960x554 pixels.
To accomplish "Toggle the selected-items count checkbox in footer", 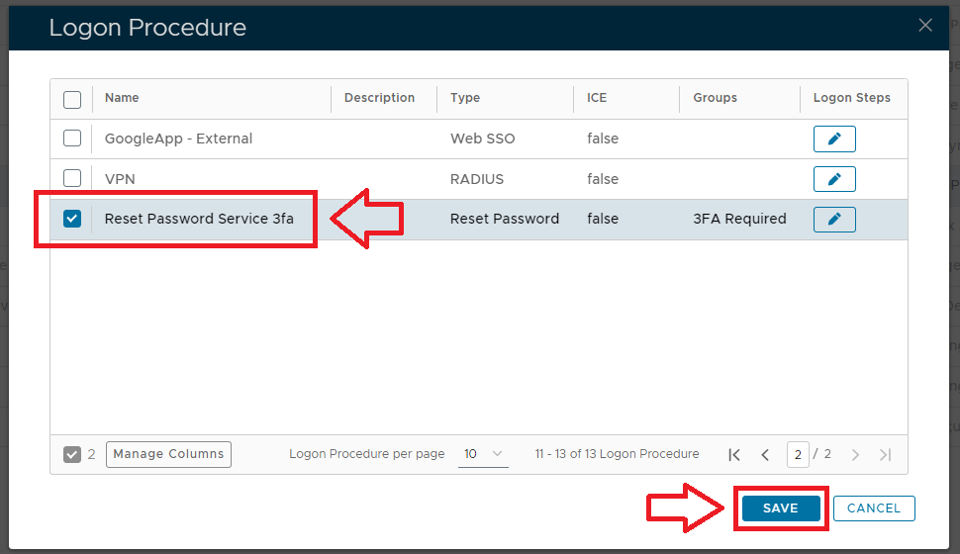I will click(x=72, y=455).
